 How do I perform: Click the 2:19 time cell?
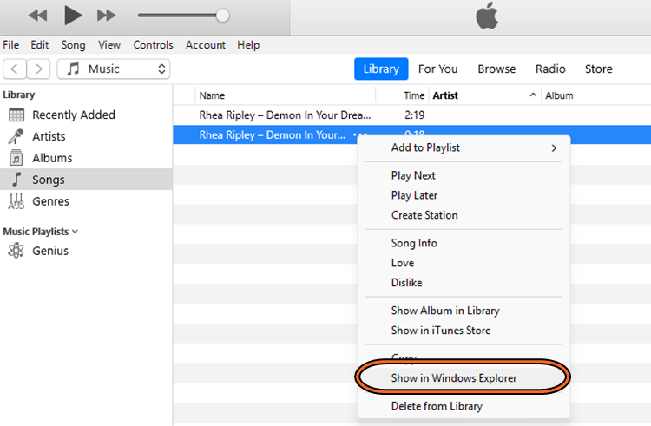[x=414, y=115]
